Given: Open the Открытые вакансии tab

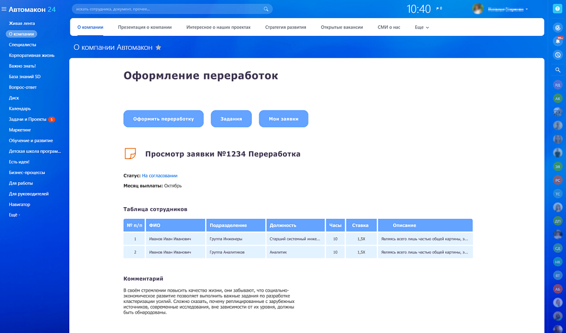Looking at the screenshot, I should [x=342, y=27].
